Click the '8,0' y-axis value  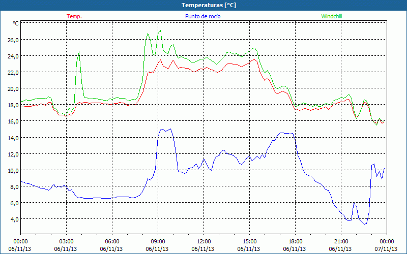pyautogui.click(x=15, y=187)
